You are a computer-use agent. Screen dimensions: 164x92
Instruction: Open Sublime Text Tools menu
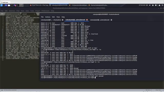click(32, 11)
